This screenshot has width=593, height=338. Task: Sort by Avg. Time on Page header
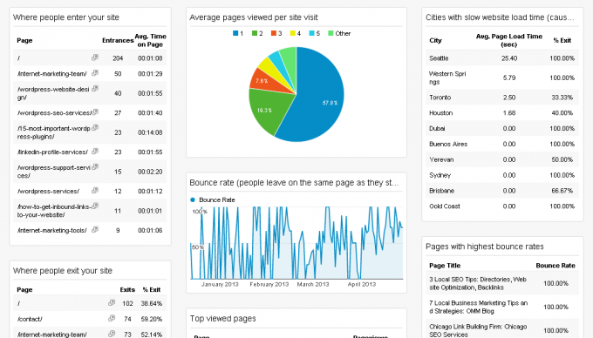click(150, 40)
